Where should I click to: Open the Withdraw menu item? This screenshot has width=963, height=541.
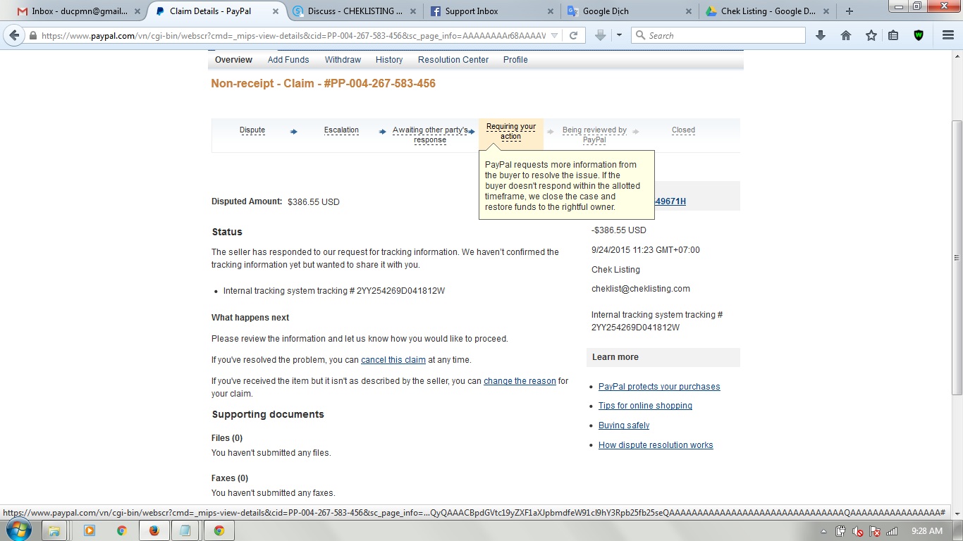[343, 60]
